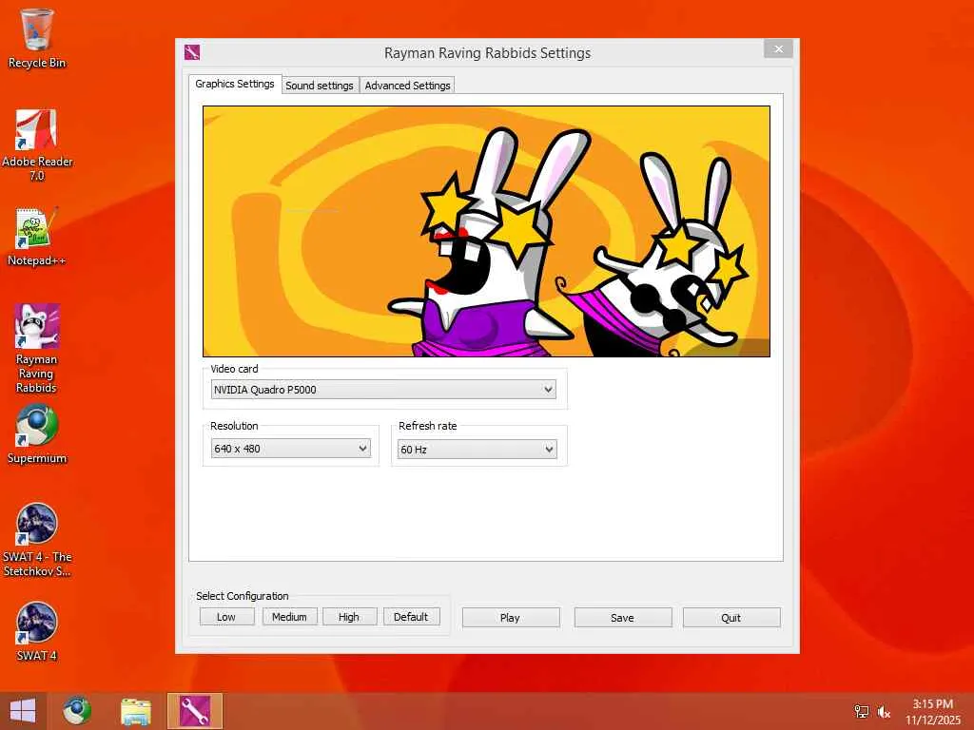
Task: Click the Play button
Action: 511,618
